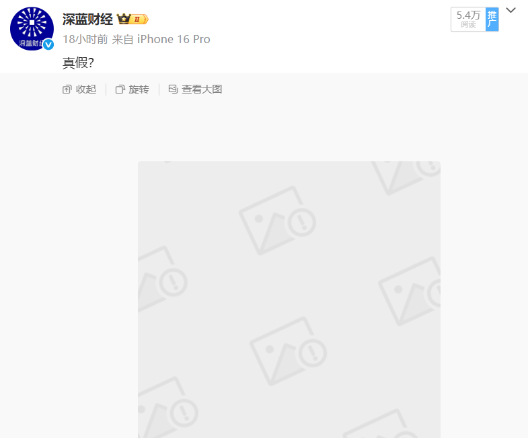Open the 深蓝财经 profile avatar
Screen dimensions: 528x438
pos(32,29)
